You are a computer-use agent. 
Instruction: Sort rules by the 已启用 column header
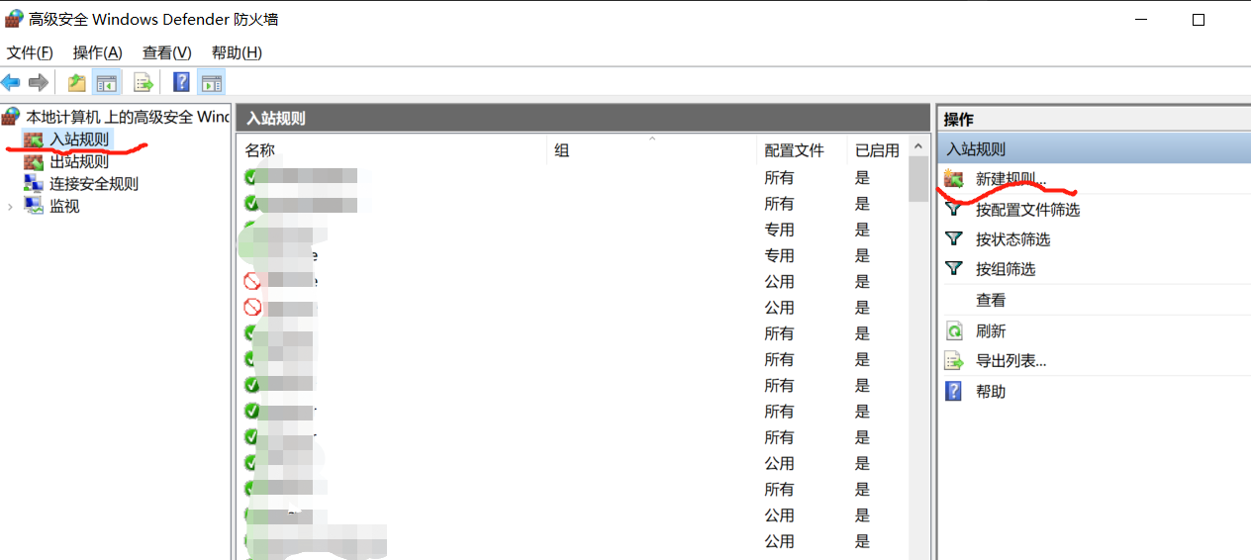tap(877, 150)
